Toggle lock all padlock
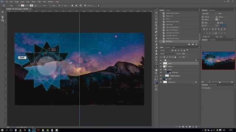236x132 pixels. point(175,57)
